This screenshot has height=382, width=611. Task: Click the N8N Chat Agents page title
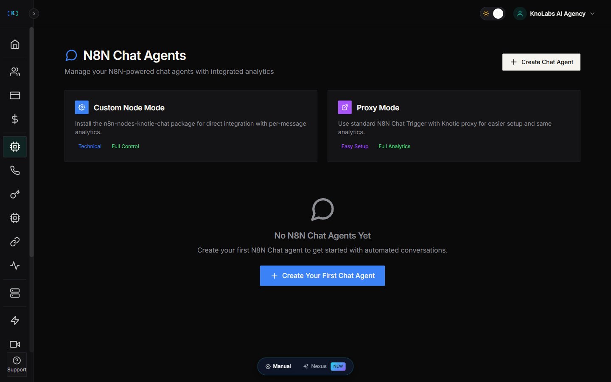pyautogui.click(x=135, y=56)
